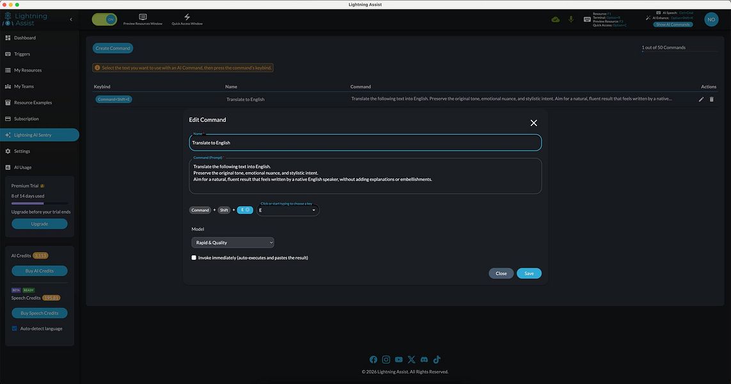Open the X (Twitter) link icon
This screenshot has height=384, width=731.
(411, 359)
